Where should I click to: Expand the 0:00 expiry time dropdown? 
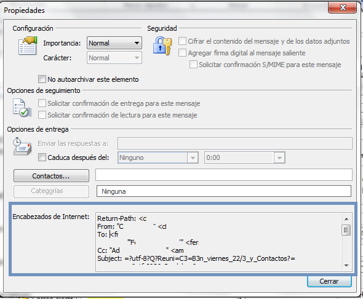pyautogui.click(x=245, y=157)
